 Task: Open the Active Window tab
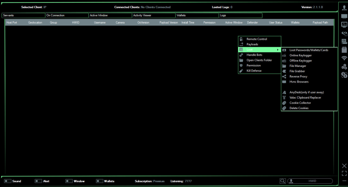click(110, 15)
